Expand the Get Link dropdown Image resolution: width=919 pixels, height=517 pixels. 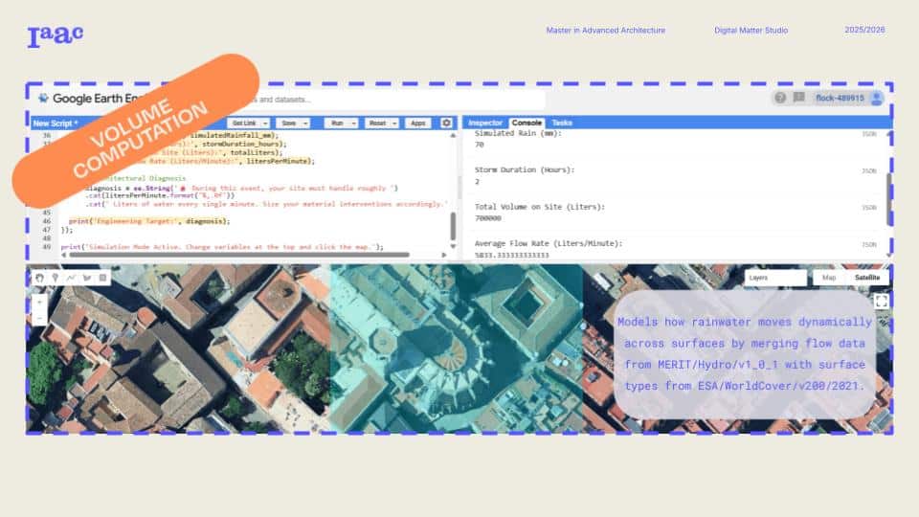click(x=263, y=124)
